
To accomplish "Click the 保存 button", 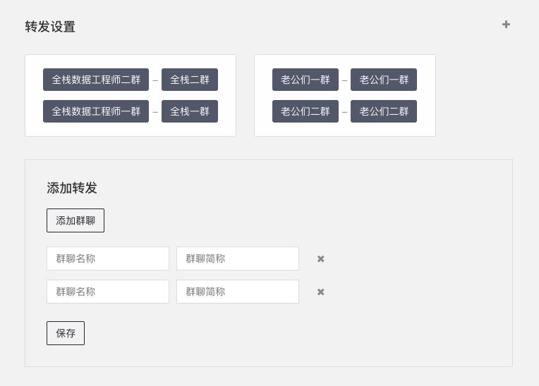I will click(66, 332).
